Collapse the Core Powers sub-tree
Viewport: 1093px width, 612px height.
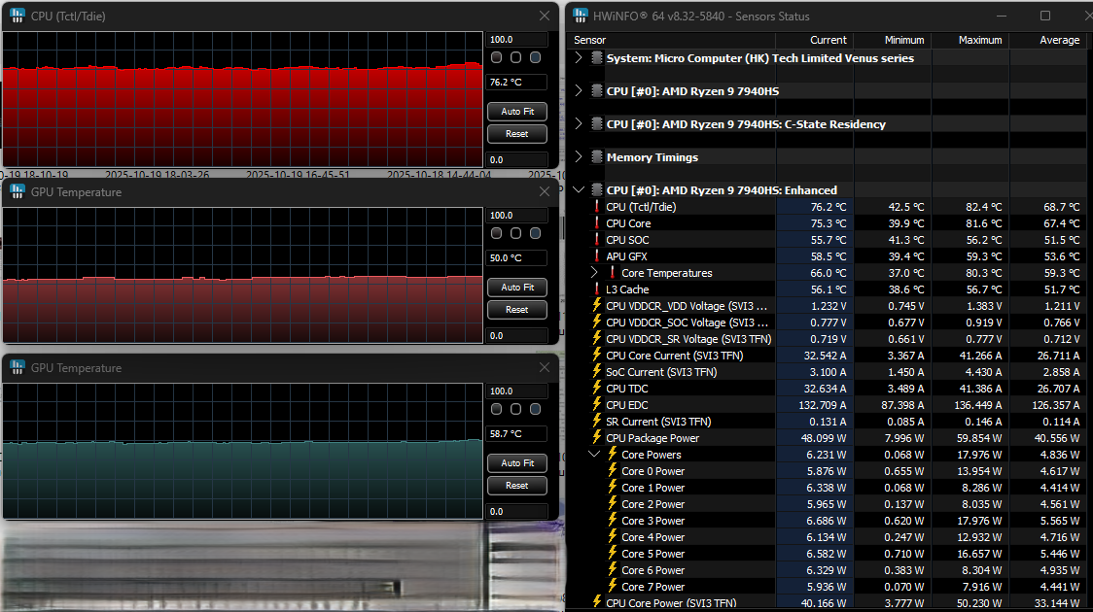(x=594, y=455)
